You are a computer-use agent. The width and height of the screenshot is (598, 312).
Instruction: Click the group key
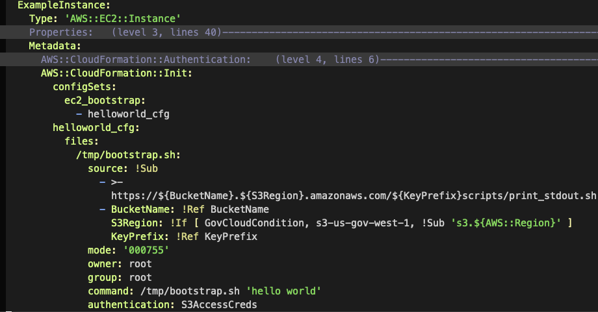105,278
